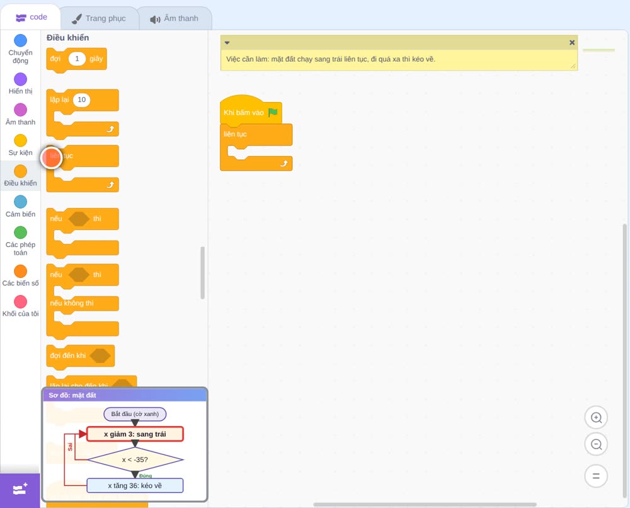Switch to the code tab
630x508 pixels.
[31, 17]
